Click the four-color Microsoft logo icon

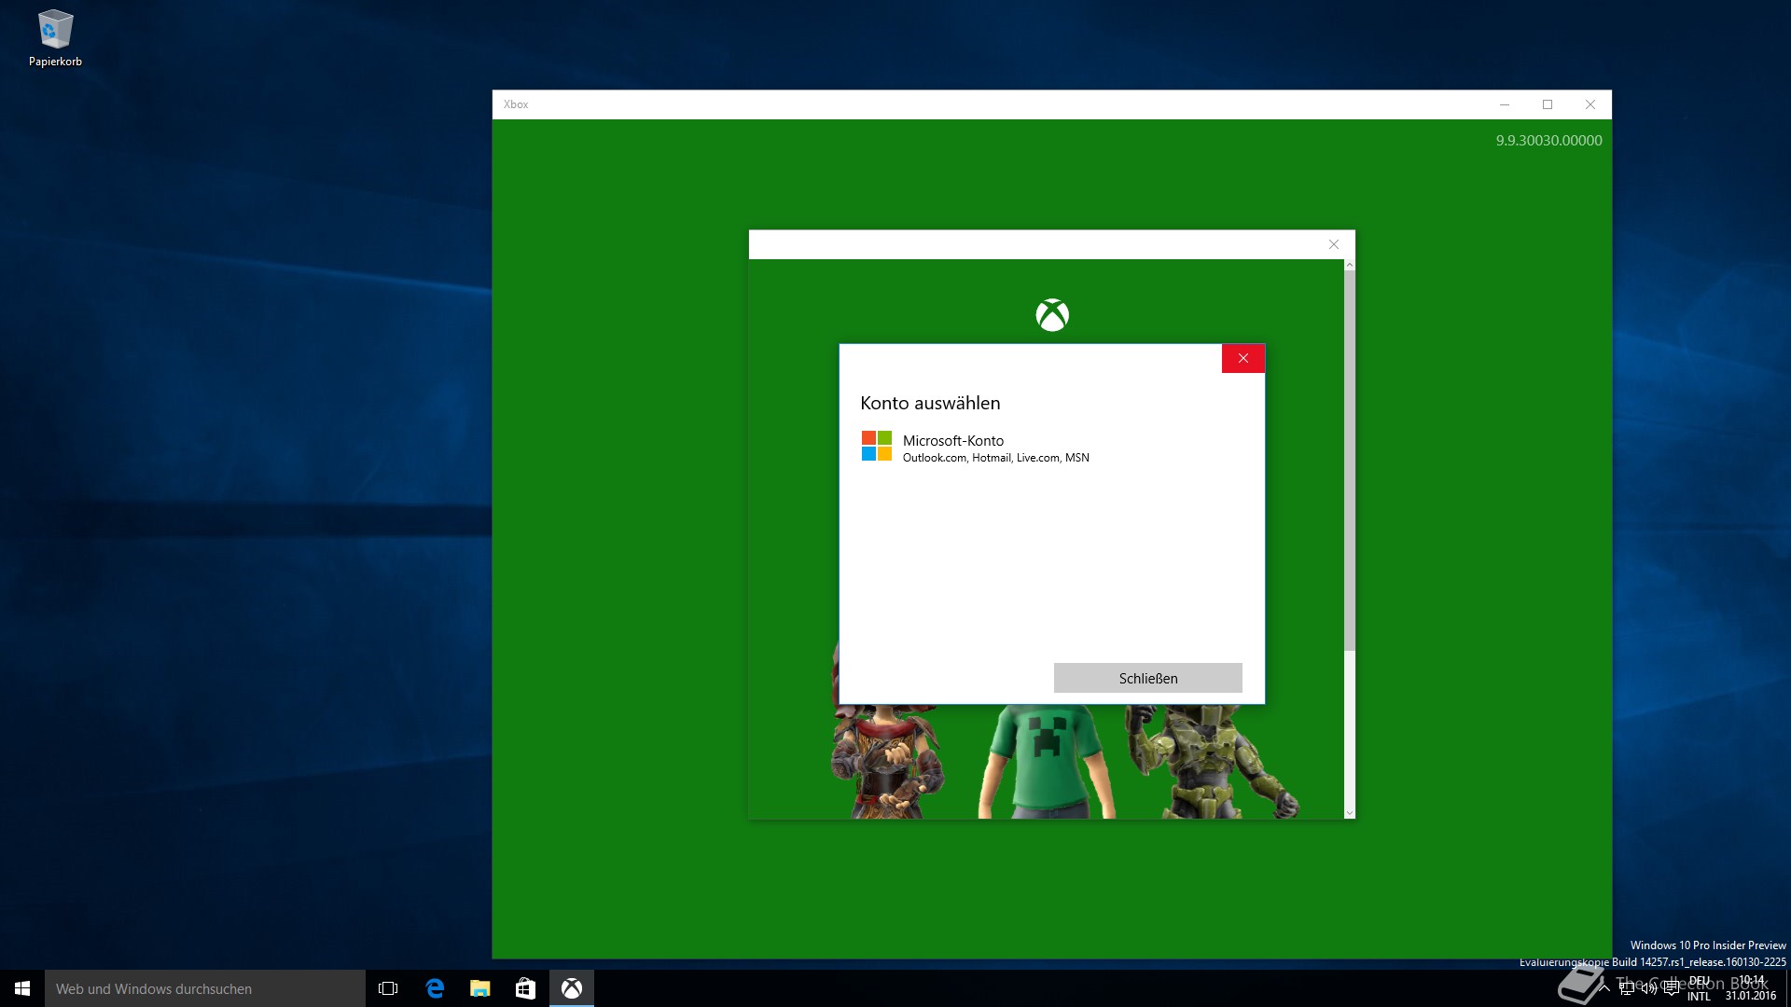click(877, 446)
